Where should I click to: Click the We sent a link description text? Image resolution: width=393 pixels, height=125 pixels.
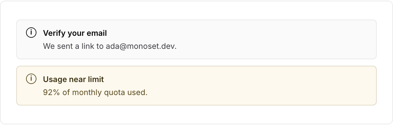110,46
